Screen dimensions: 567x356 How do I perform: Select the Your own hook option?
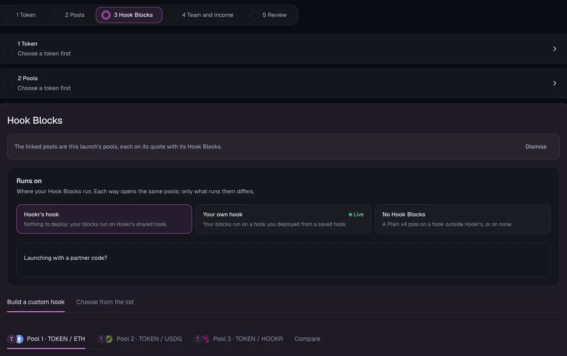pyautogui.click(x=283, y=219)
